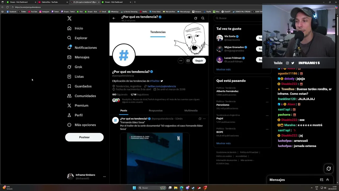Click the Grok profile summary icon
This screenshot has width=339, height=191.
[x=195, y=18]
